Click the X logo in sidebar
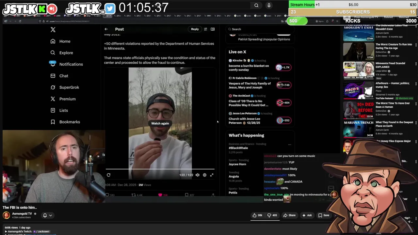Screen dimensions: 418x235 coord(53,30)
